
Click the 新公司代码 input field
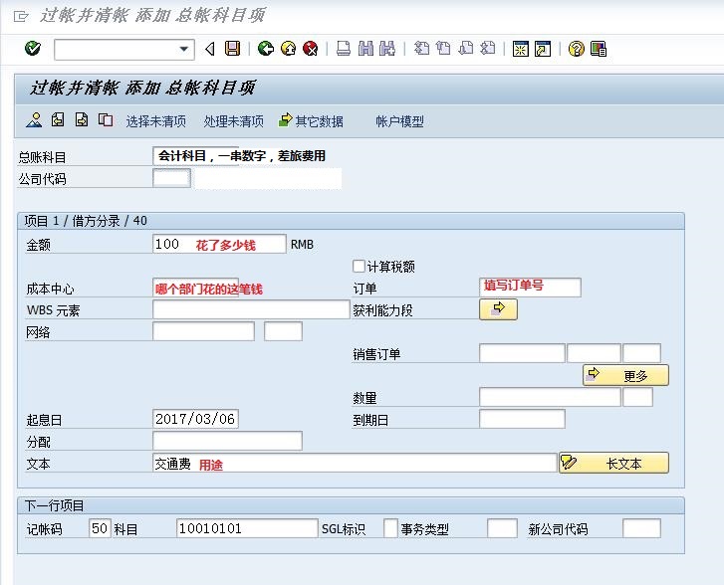point(641,528)
